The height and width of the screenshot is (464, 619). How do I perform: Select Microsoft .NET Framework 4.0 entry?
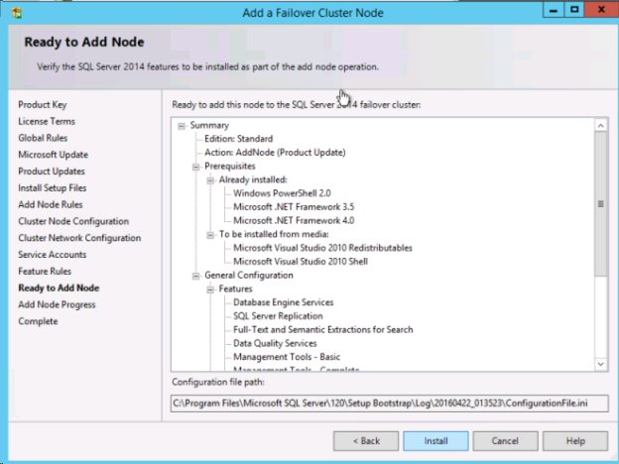[x=294, y=220]
